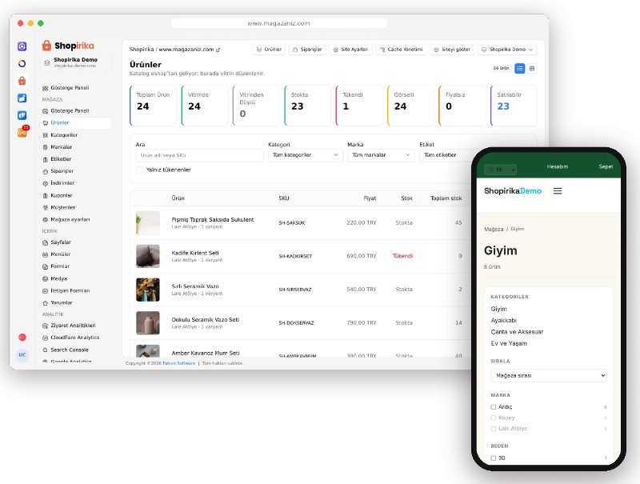Viewport: 640px width, 484px height.
Task: Toggle the Yalnız tükenenler checkbox
Action: pos(139,170)
